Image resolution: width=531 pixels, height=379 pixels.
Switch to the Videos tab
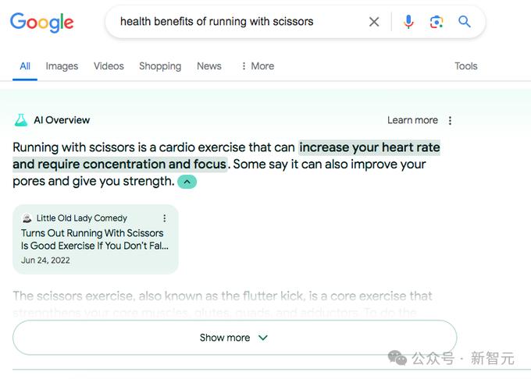[x=109, y=66]
